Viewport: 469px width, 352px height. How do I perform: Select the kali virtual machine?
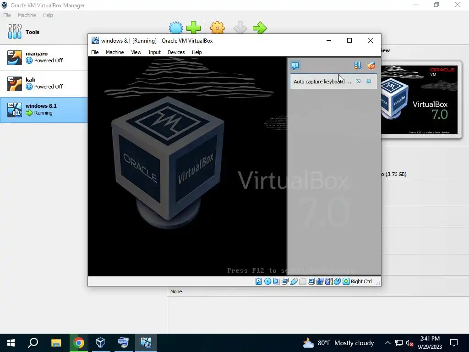[x=44, y=83]
